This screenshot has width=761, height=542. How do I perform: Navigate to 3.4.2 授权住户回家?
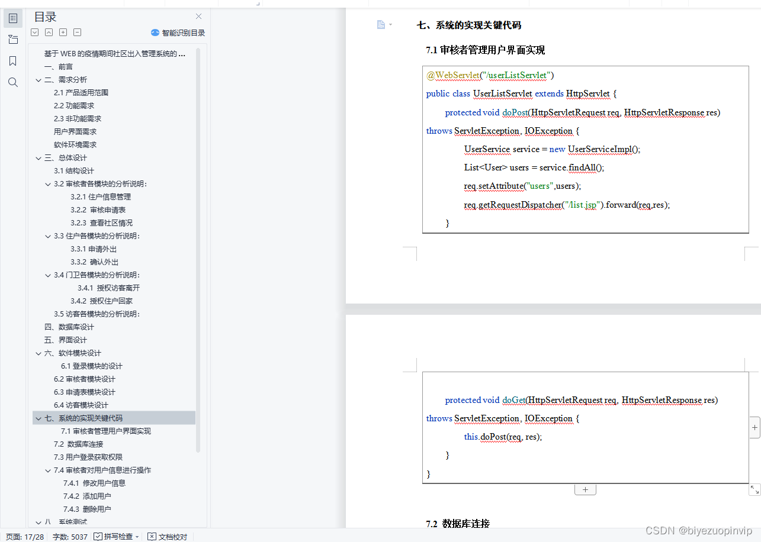101,301
